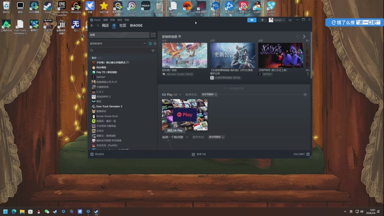Open WeChat from the taskbar
This screenshot has height=216, width=384.
(x=47, y=212)
